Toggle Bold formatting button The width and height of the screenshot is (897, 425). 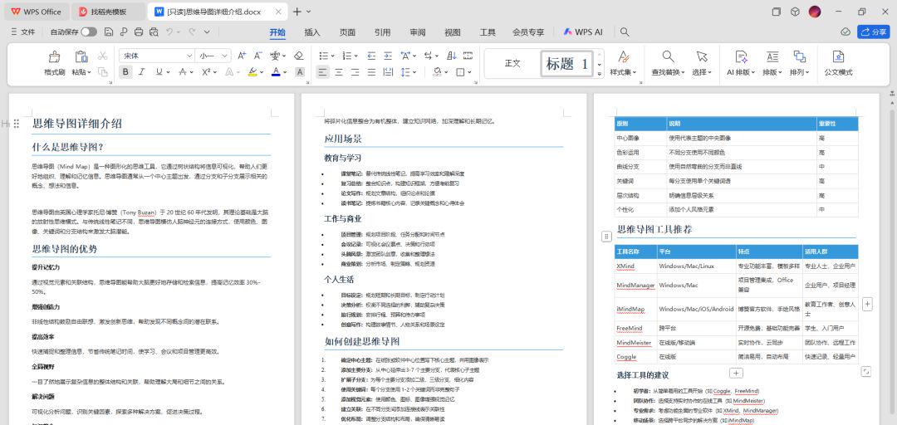[125, 72]
